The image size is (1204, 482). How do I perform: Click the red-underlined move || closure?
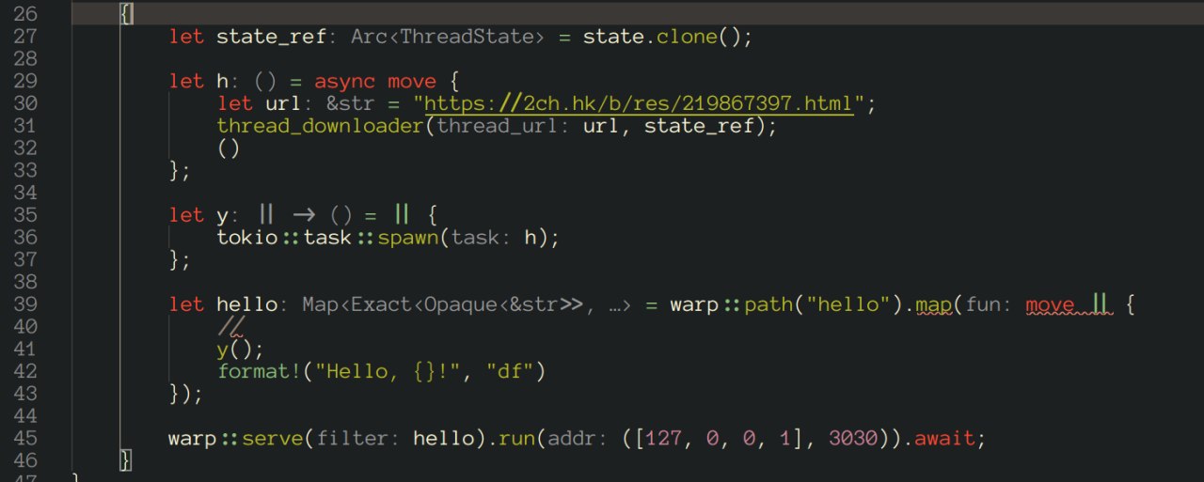pos(1069,305)
